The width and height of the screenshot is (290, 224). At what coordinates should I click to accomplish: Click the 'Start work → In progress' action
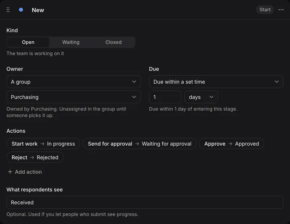coord(43,144)
